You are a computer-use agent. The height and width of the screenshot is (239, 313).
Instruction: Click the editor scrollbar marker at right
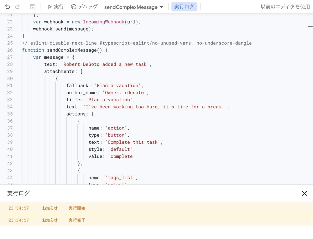click(x=310, y=26)
